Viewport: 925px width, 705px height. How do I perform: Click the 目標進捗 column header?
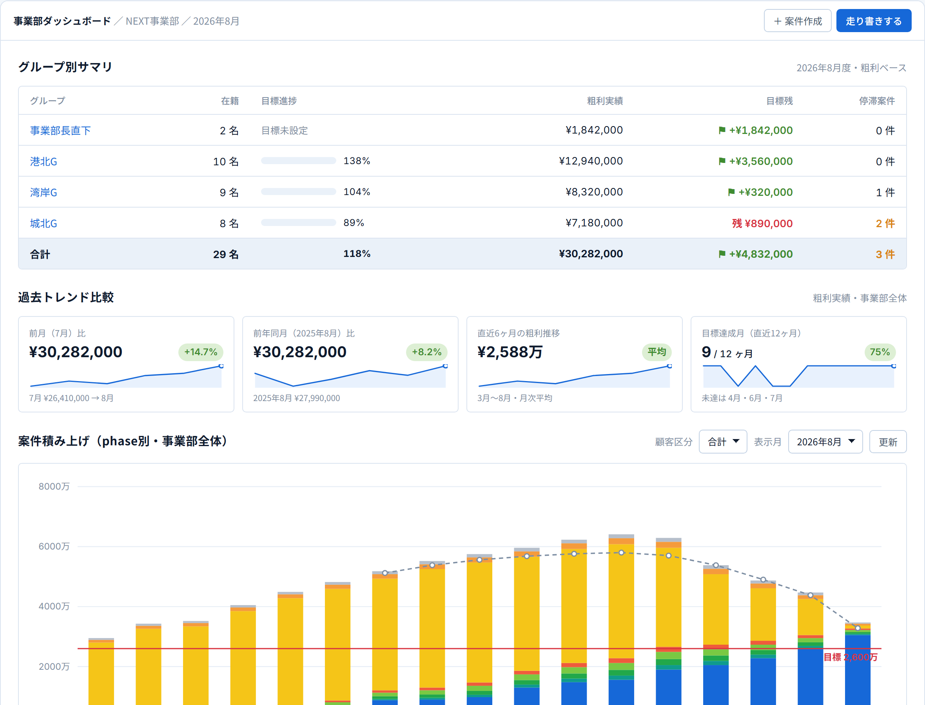279,101
